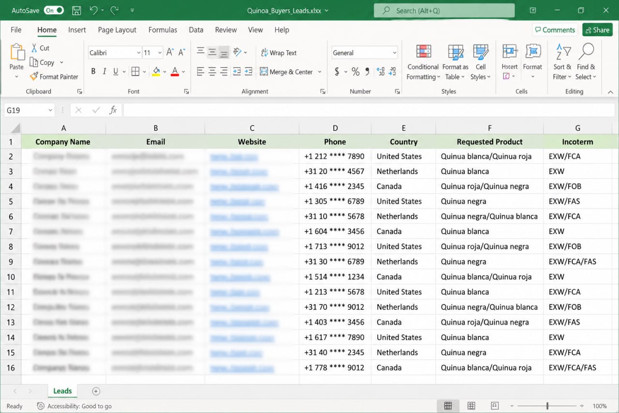This screenshot has width=619, height=413.
Task: Open the File menu
Action: coord(16,30)
